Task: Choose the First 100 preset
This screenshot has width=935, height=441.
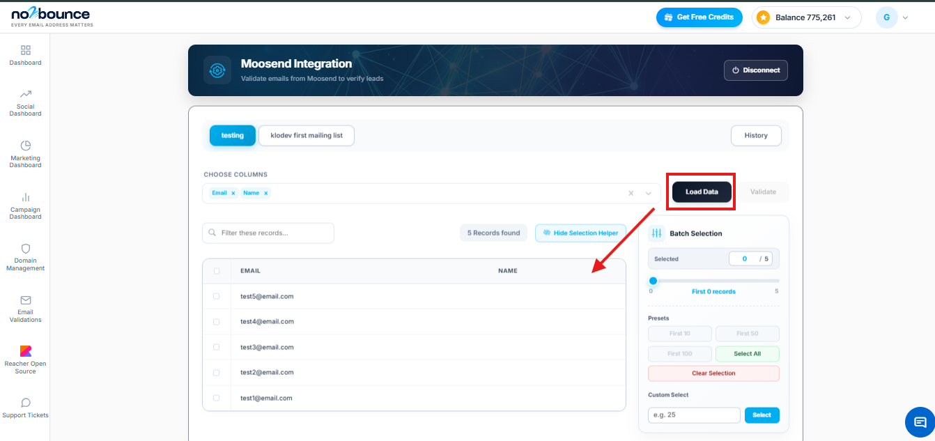Action: tap(680, 354)
